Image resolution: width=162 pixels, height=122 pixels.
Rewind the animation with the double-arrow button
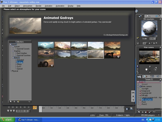tap(13, 107)
